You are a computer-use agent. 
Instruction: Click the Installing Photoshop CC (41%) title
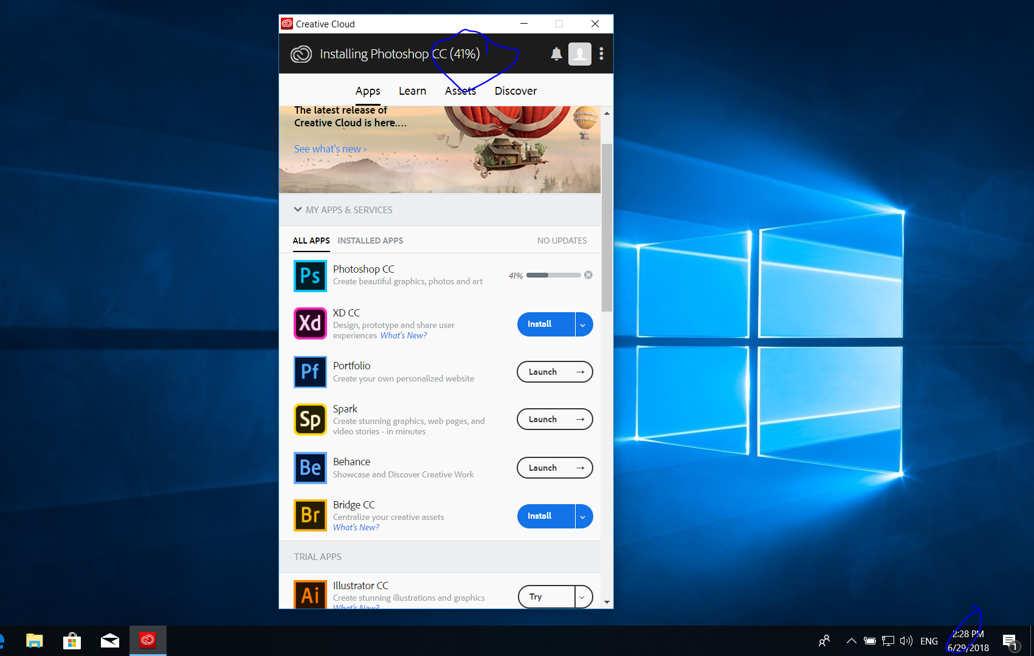point(400,54)
